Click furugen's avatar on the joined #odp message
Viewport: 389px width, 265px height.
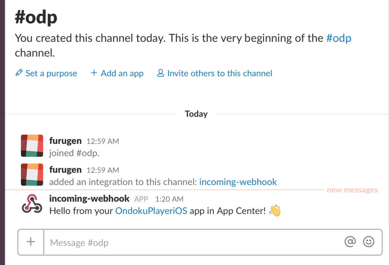click(x=32, y=146)
